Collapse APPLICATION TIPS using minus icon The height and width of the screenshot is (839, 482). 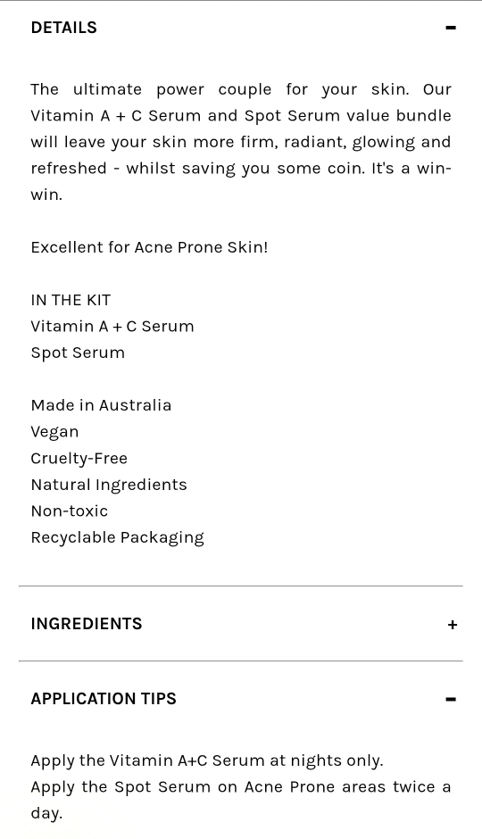(451, 699)
